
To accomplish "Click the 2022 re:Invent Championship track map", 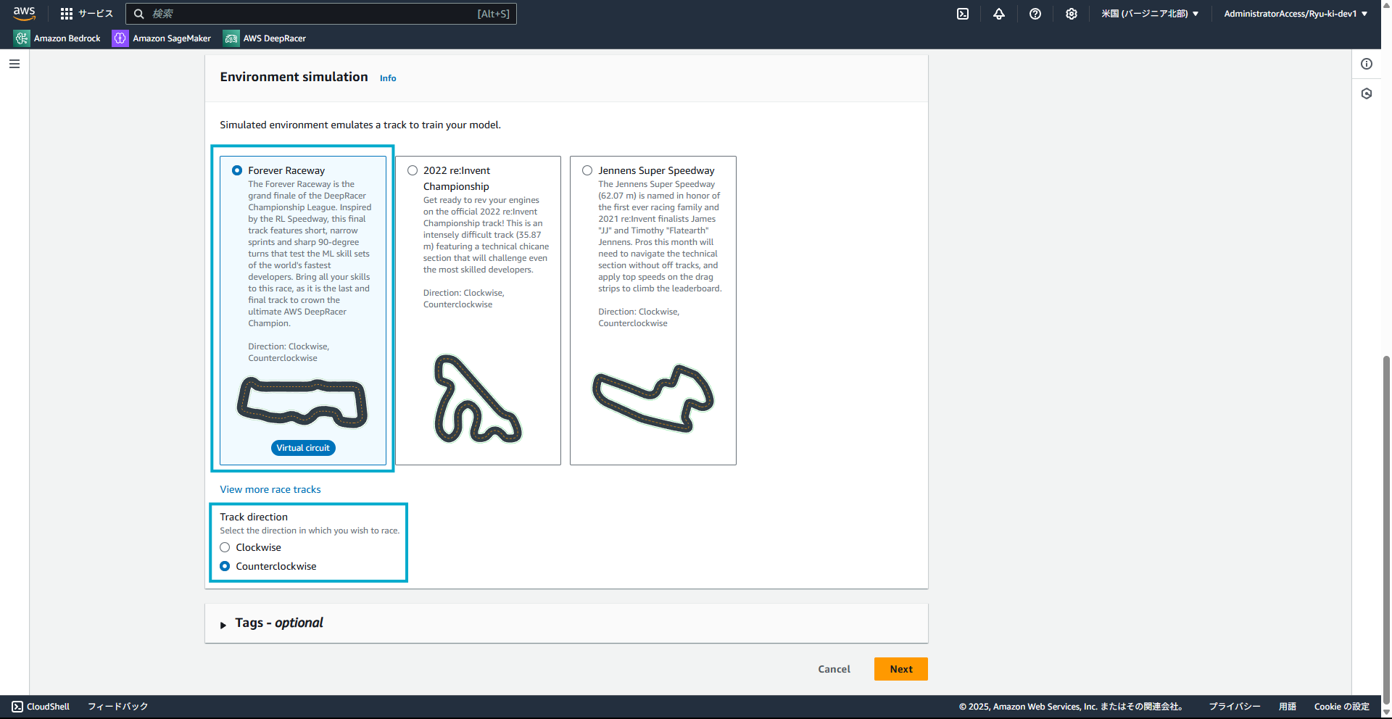I will [x=477, y=399].
